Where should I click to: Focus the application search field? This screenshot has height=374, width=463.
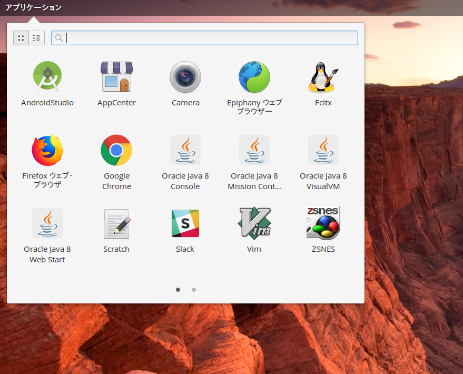(204, 38)
